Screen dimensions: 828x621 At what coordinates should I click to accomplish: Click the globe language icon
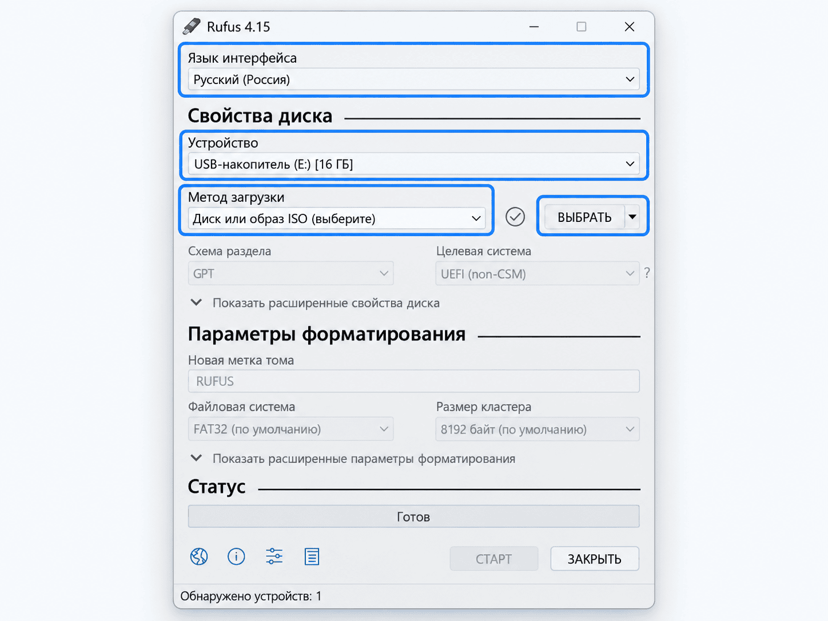[x=199, y=556]
